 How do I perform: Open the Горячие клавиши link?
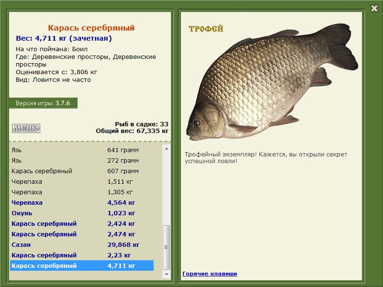click(x=210, y=274)
